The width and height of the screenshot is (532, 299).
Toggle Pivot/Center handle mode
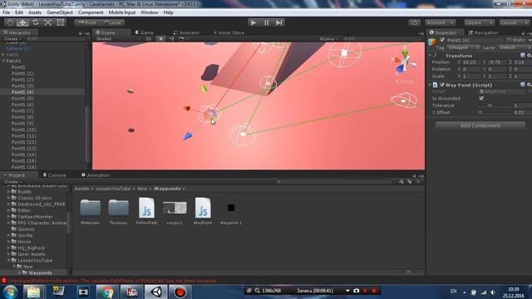pyautogui.click(x=86, y=22)
